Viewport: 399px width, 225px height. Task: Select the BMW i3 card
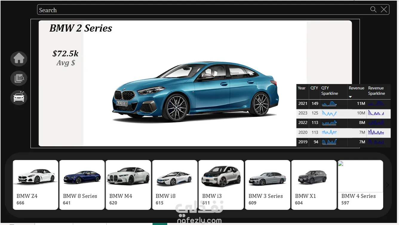point(221,185)
